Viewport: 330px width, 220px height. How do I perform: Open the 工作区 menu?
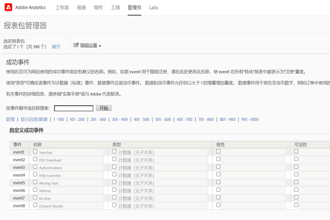coord(62,7)
